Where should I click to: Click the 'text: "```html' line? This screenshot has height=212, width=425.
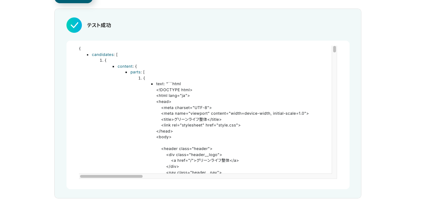pos(168,84)
